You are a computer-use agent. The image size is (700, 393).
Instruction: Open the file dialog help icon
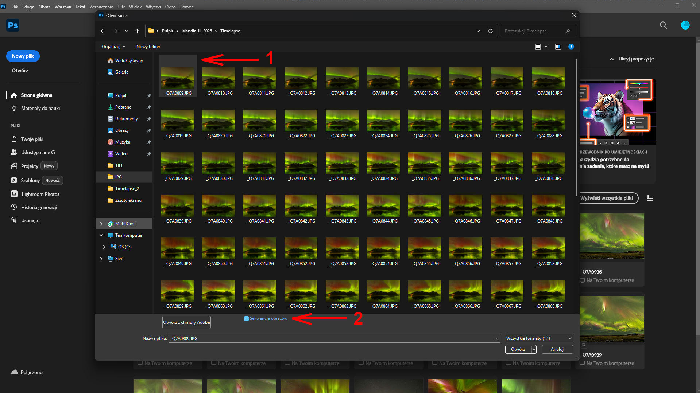pyautogui.click(x=571, y=47)
